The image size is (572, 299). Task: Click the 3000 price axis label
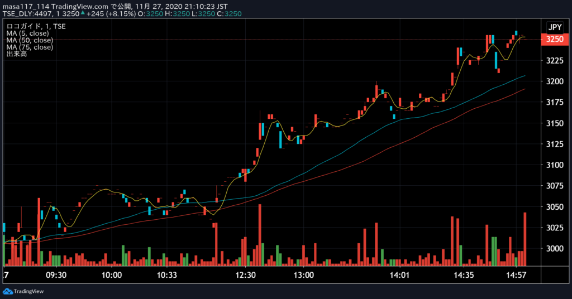555,248
